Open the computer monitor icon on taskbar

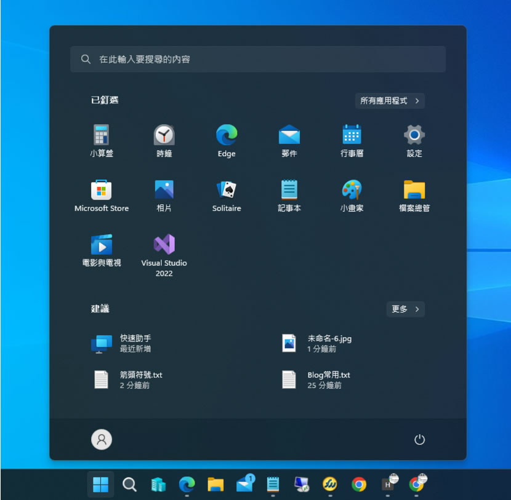302,485
